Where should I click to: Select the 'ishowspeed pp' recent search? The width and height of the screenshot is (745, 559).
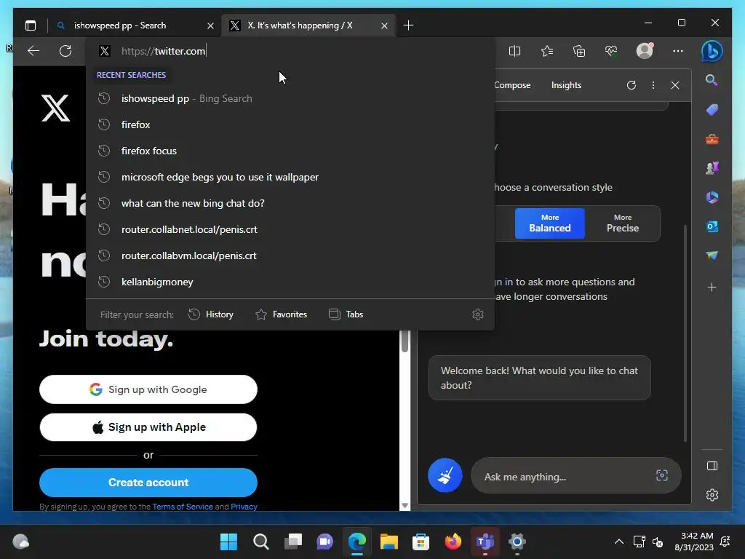[x=290, y=98]
